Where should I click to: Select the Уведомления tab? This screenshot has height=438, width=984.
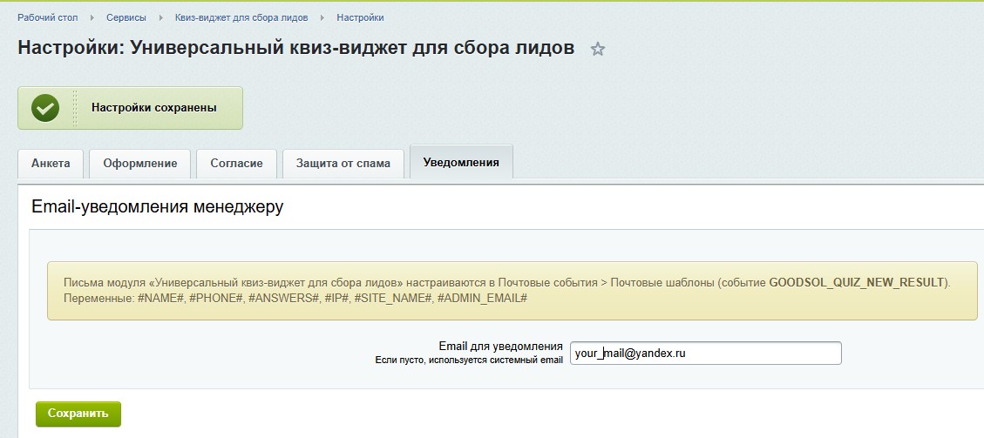[x=461, y=162]
